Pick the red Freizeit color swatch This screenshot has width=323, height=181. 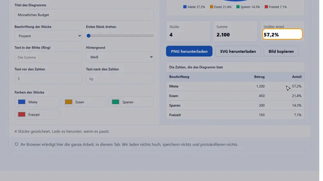tap(22, 115)
